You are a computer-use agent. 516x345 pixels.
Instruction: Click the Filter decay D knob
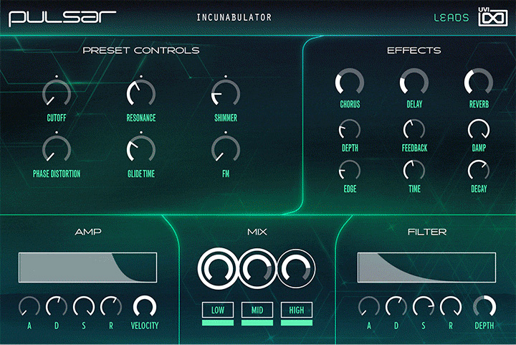pyautogui.click(x=396, y=306)
